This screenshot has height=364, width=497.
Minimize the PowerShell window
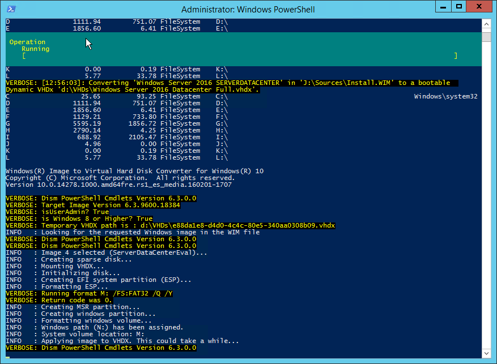443,7
